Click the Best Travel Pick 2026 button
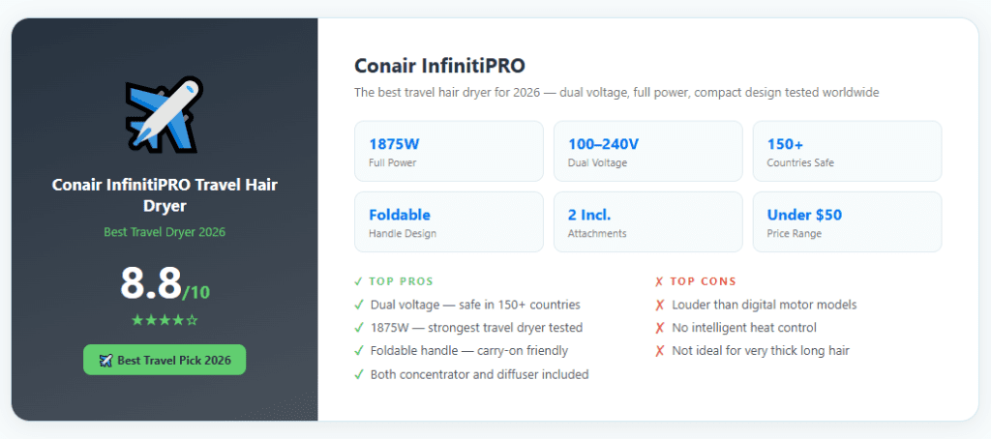This screenshot has width=991, height=439. 165,360
